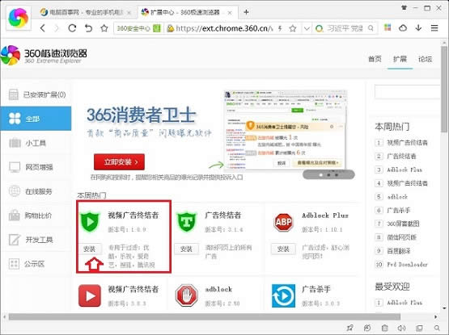Click the cloud sync icon
Screen dimensions: 449x335
pyautogui.click(x=403, y=27)
